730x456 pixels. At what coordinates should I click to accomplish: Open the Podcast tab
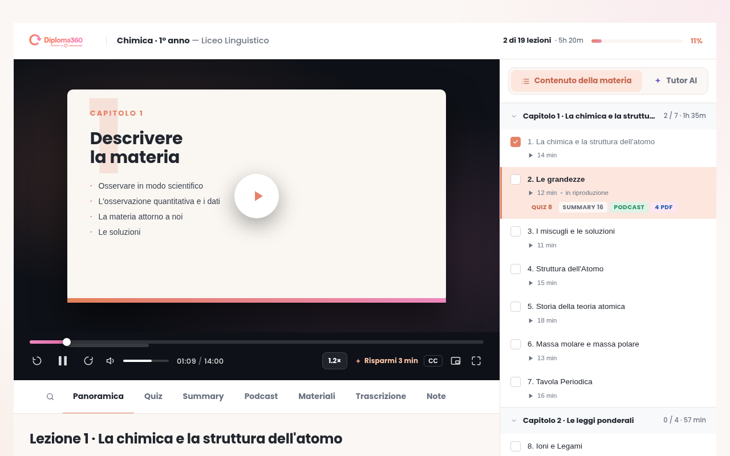tap(261, 396)
